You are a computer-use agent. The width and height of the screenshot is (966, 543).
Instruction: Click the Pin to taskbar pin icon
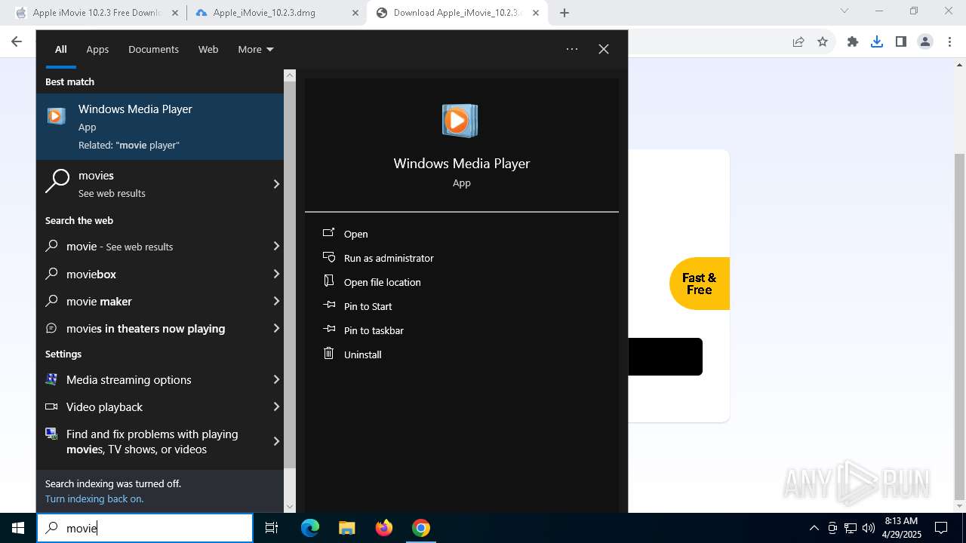click(x=328, y=330)
